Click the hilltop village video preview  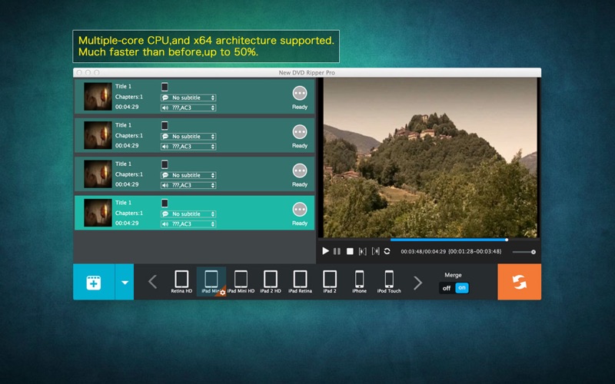(430, 157)
